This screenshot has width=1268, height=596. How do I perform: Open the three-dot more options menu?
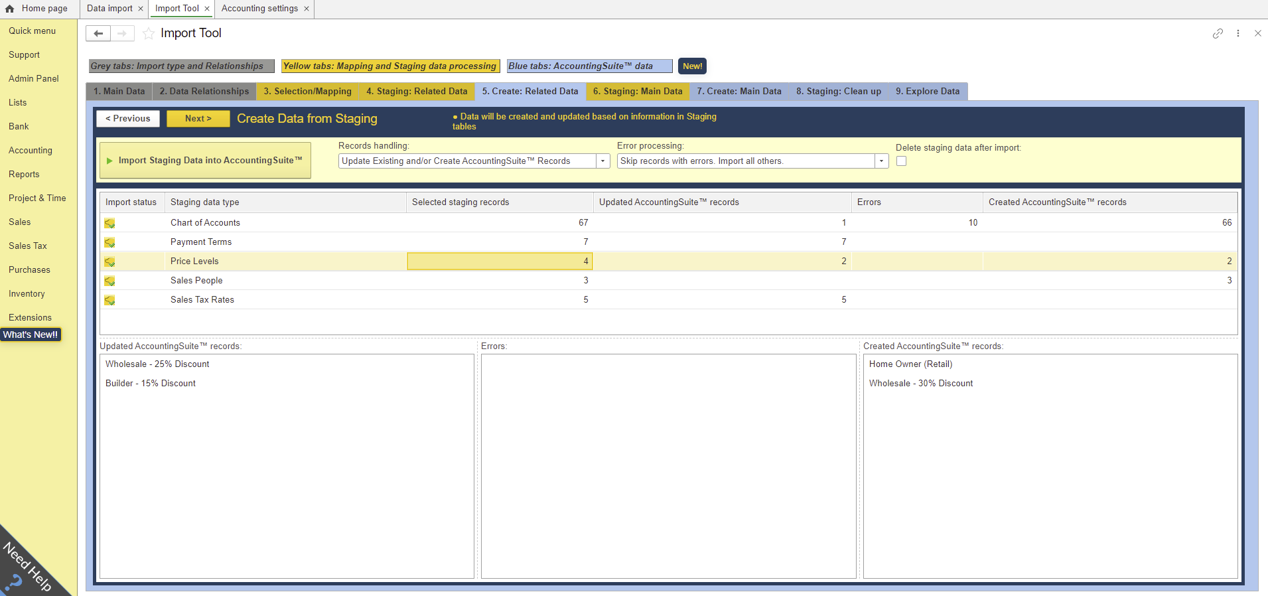click(1238, 33)
